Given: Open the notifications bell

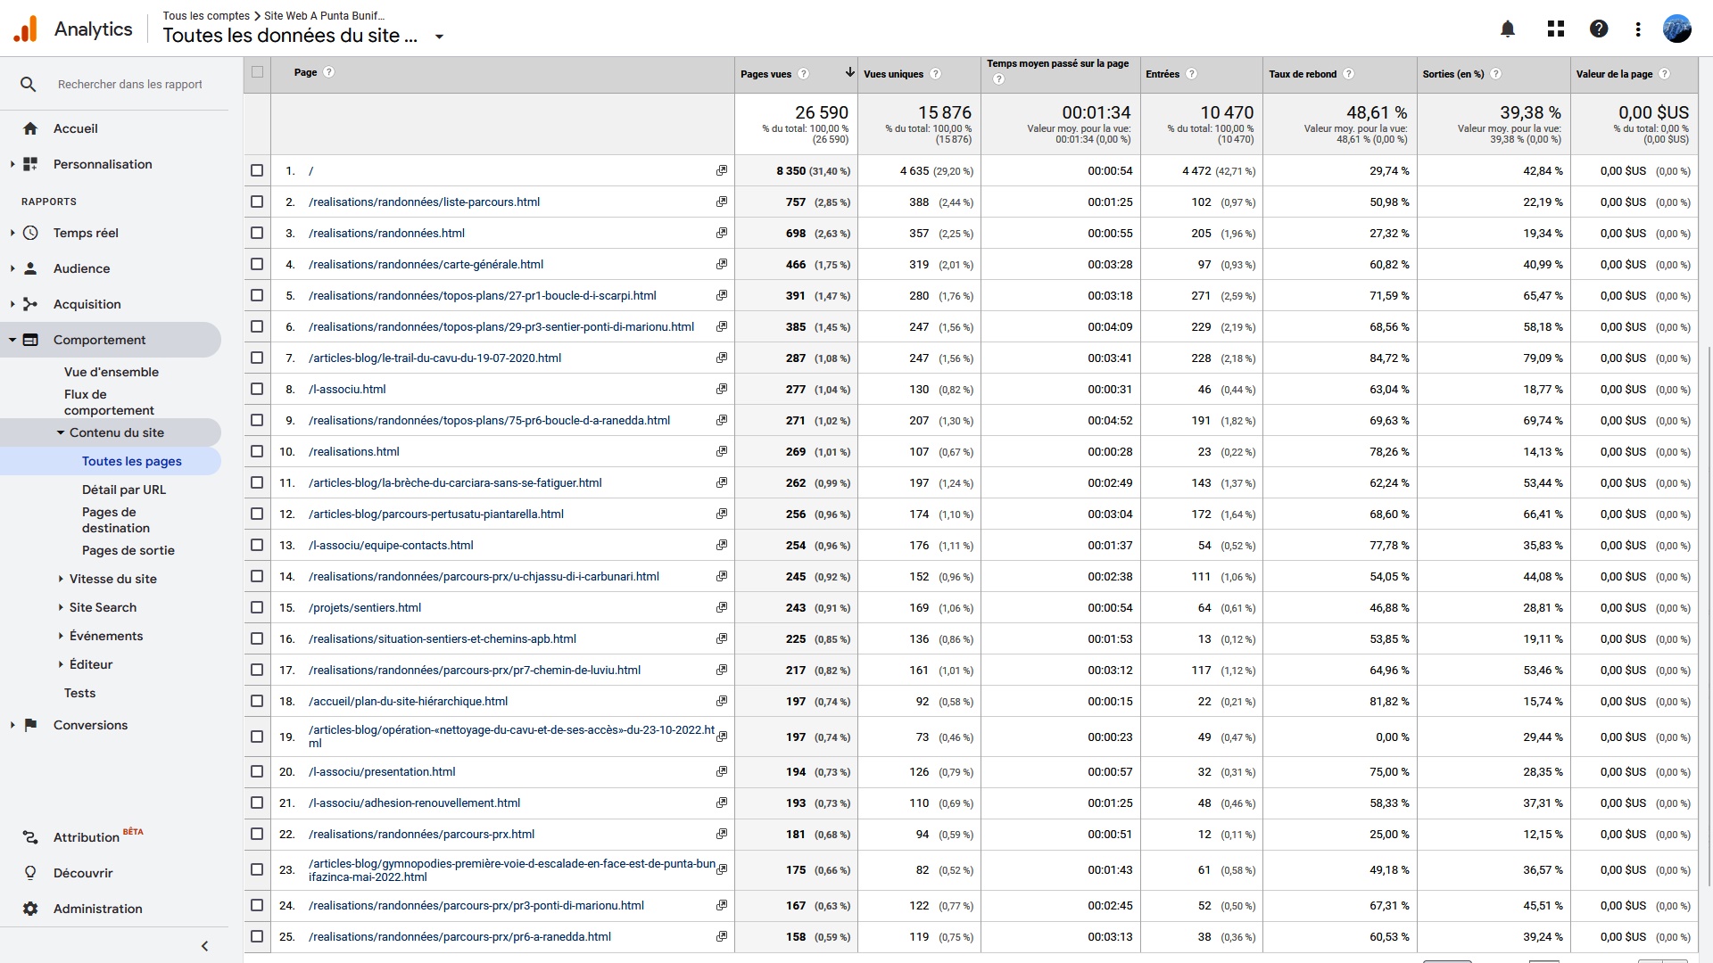Looking at the screenshot, I should click(1508, 29).
